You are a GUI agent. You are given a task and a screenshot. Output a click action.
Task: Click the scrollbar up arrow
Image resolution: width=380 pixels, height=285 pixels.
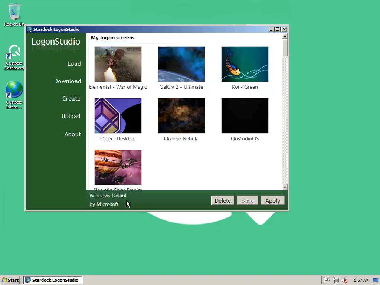click(285, 36)
